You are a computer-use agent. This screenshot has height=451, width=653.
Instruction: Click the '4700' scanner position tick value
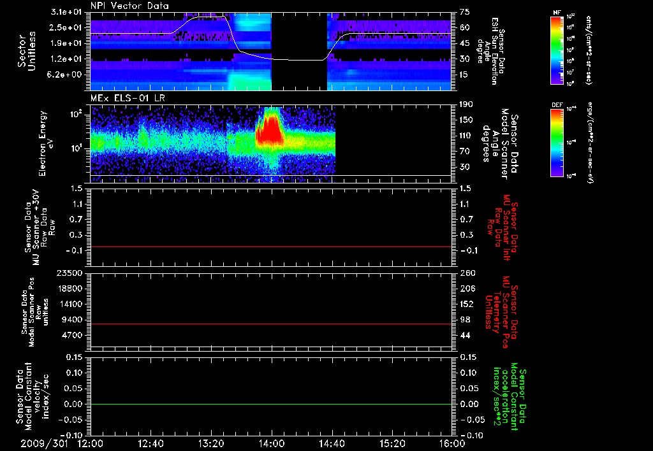pos(73,335)
